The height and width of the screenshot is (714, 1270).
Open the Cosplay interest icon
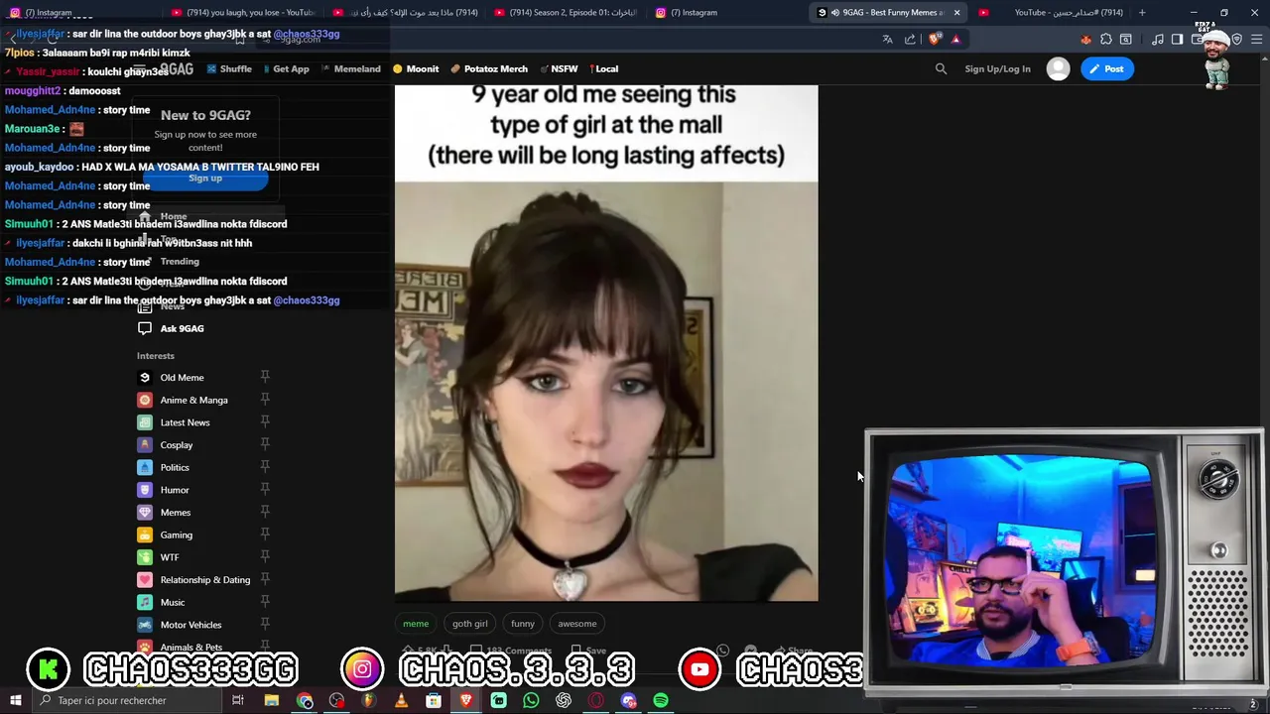coord(145,444)
